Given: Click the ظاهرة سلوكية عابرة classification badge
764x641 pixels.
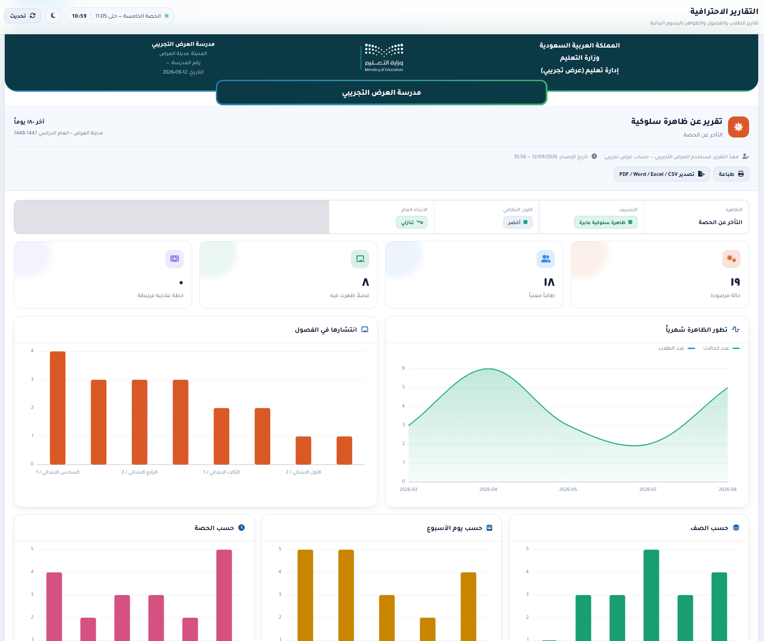Looking at the screenshot, I should click(605, 222).
